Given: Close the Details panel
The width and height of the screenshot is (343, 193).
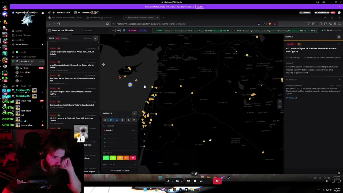Looking at the screenshot, I should (339, 37).
